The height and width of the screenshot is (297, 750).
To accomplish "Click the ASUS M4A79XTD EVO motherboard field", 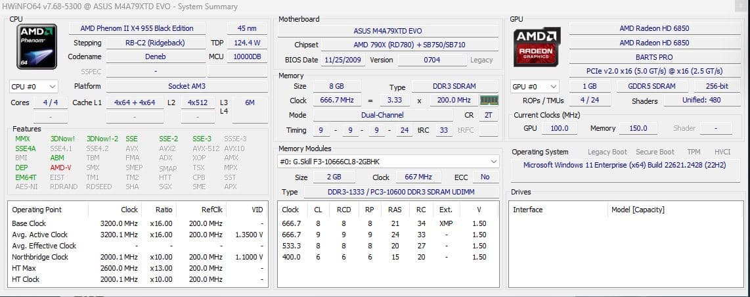I will (x=388, y=31).
